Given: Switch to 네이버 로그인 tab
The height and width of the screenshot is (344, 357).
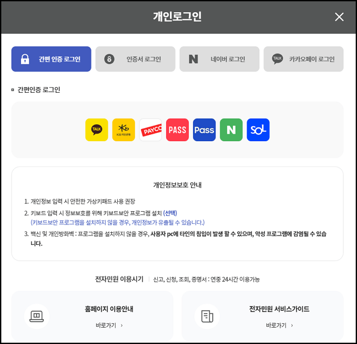Looking at the screenshot, I should (219, 59).
